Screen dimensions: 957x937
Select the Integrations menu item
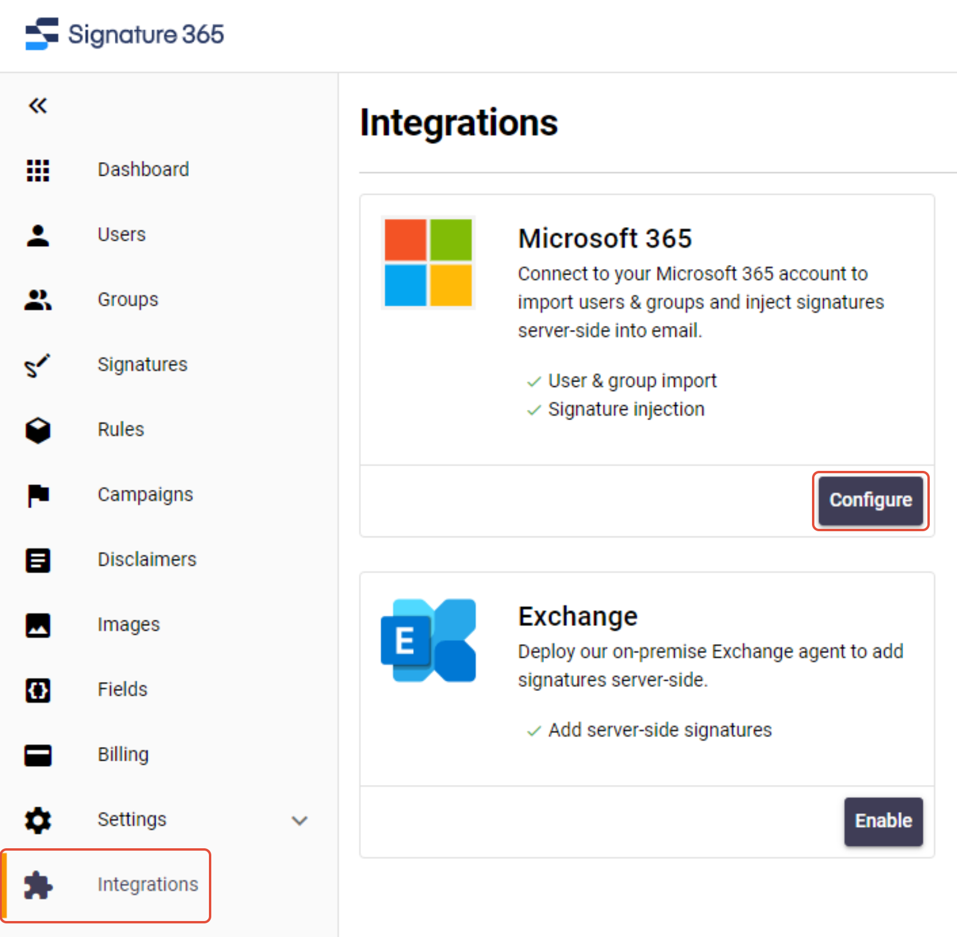[x=148, y=885]
